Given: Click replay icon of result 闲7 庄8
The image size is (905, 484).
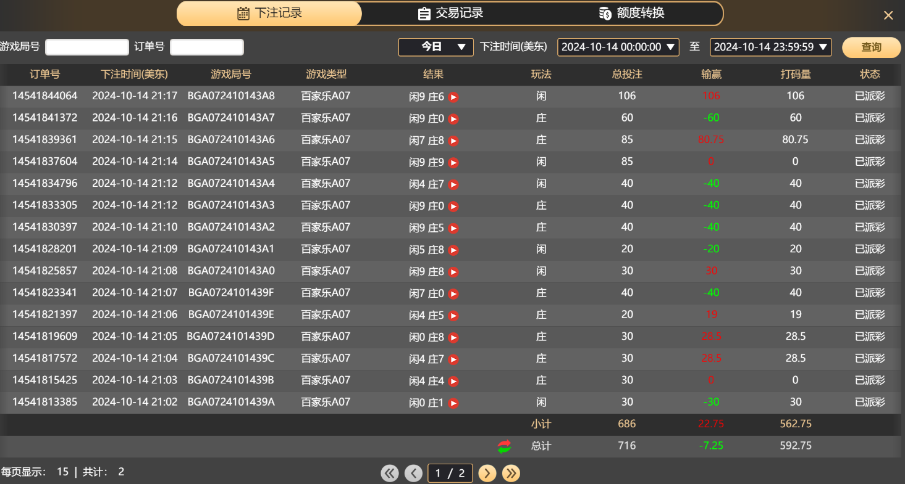Looking at the screenshot, I should click(454, 140).
